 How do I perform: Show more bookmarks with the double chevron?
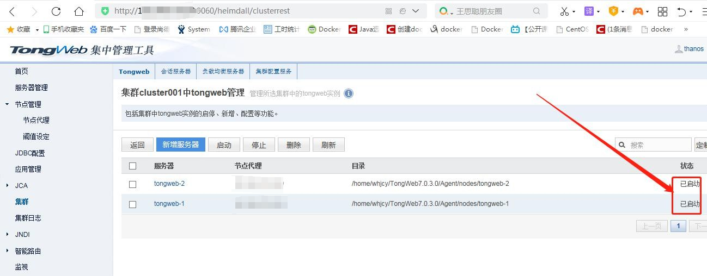[686, 29]
